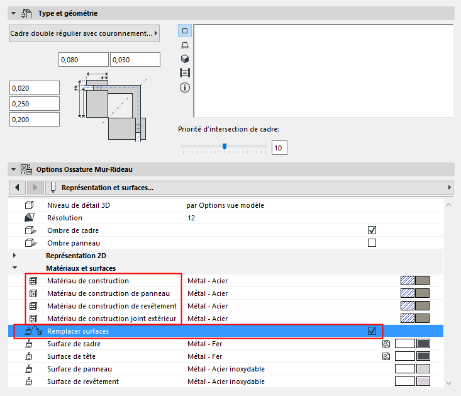Click the Niveau de détail 3D icon
461x396 pixels.
[29, 205]
